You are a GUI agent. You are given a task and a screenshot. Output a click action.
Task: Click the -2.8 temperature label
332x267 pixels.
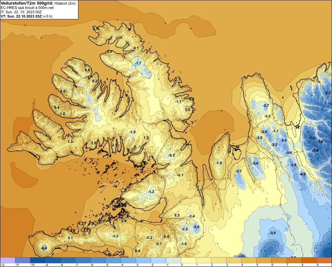pyautogui.click(x=264, y=132)
